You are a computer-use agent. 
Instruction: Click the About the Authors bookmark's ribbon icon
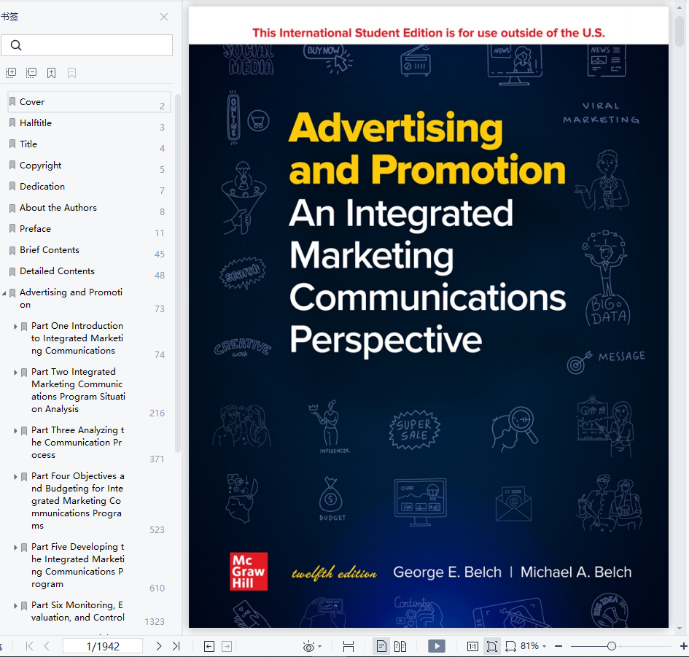(12, 209)
